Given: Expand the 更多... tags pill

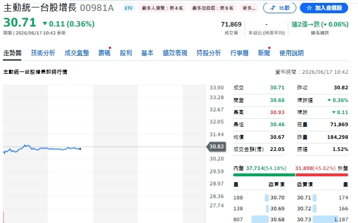Looking at the screenshot, I should point(249,8).
